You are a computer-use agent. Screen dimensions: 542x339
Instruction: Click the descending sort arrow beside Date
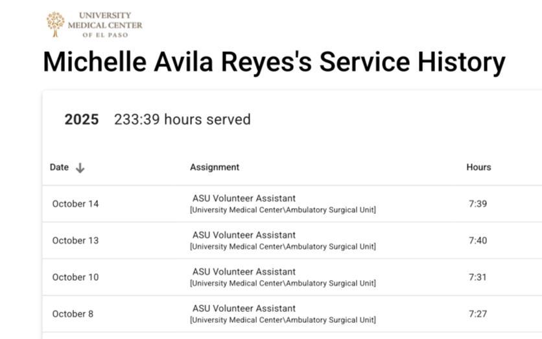point(80,167)
